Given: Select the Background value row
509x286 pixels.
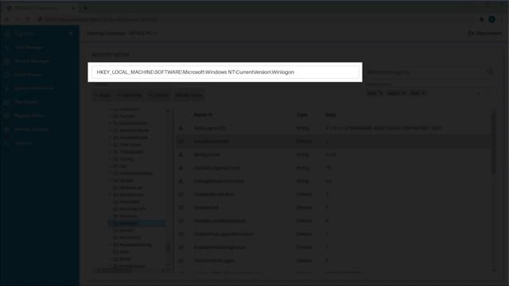Looking at the screenshot, I should coord(334,155).
